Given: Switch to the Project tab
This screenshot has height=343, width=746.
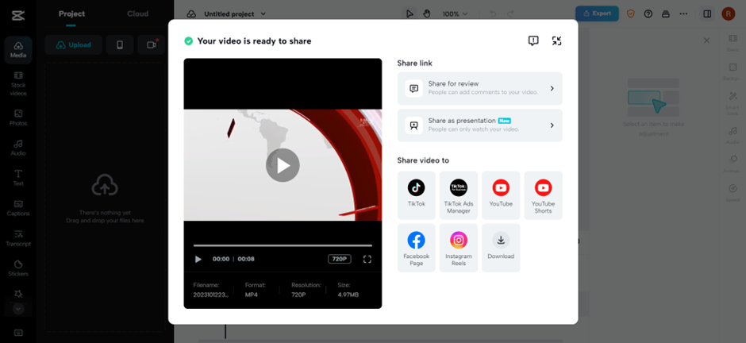Looking at the screenshot, I should (x=71, y=13).
